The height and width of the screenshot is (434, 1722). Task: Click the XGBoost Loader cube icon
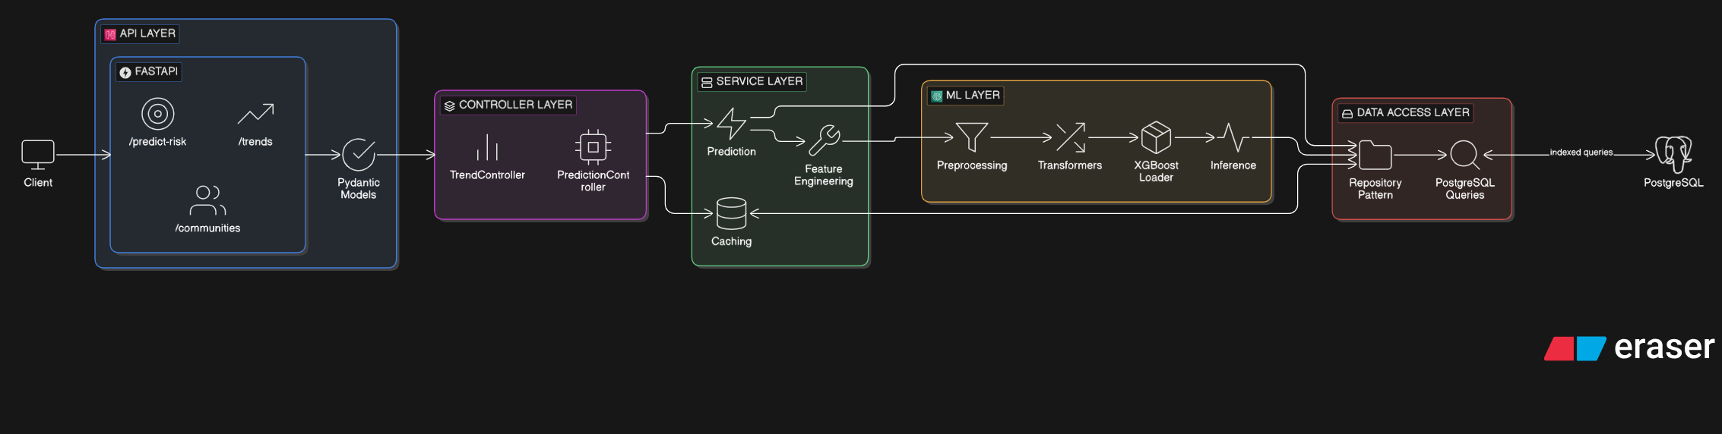click(1156, 137)
